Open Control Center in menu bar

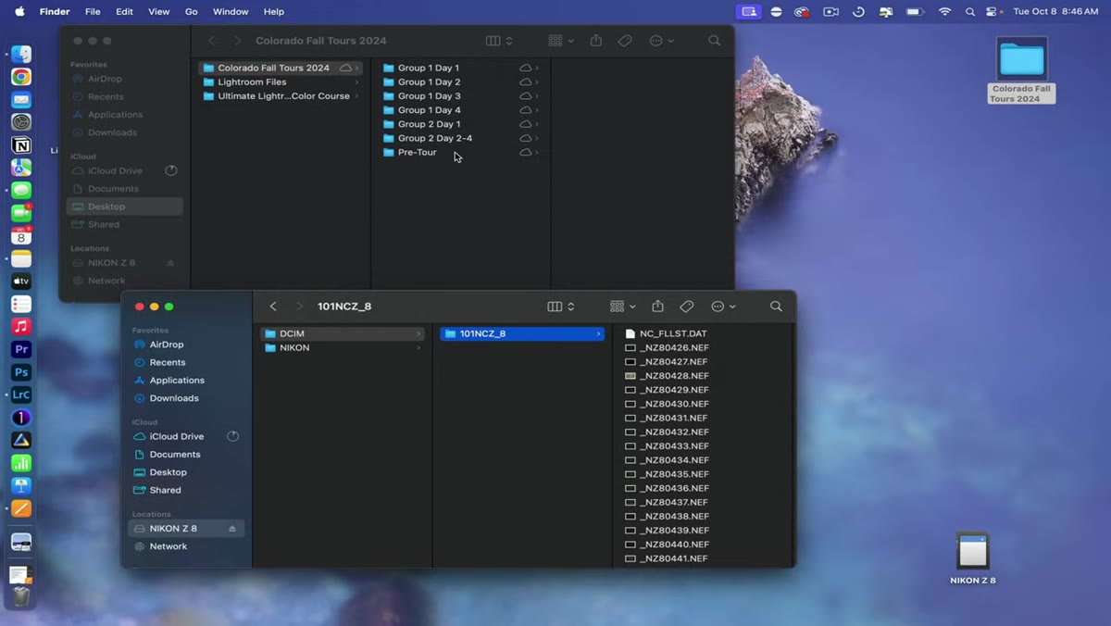click(993, 12)
